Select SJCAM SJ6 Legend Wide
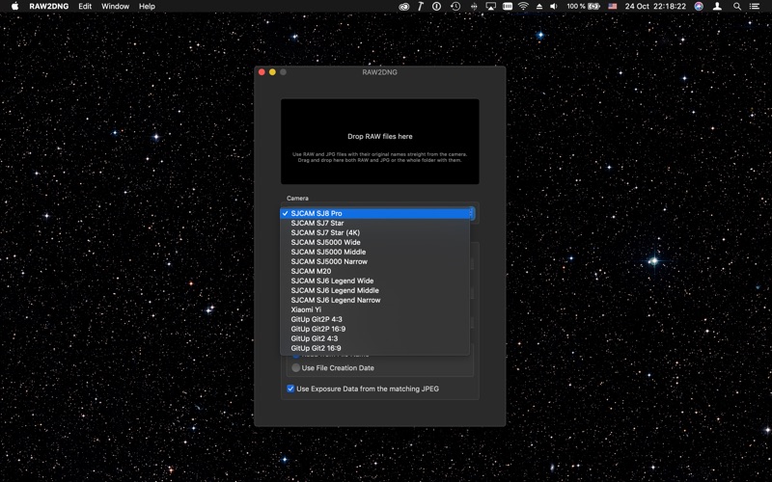 point(375,281)
